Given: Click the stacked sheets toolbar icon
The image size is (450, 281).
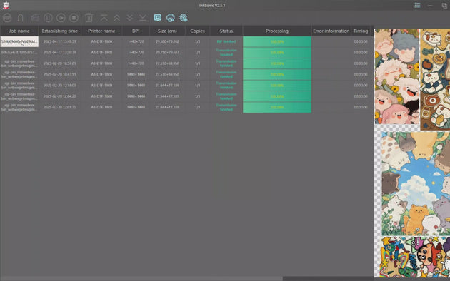Looking at the screenshot, I should coord(35,18).
